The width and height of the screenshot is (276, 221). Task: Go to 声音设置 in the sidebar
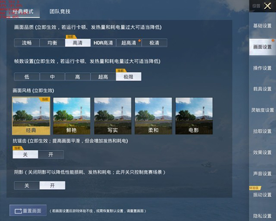pos(262,174)
